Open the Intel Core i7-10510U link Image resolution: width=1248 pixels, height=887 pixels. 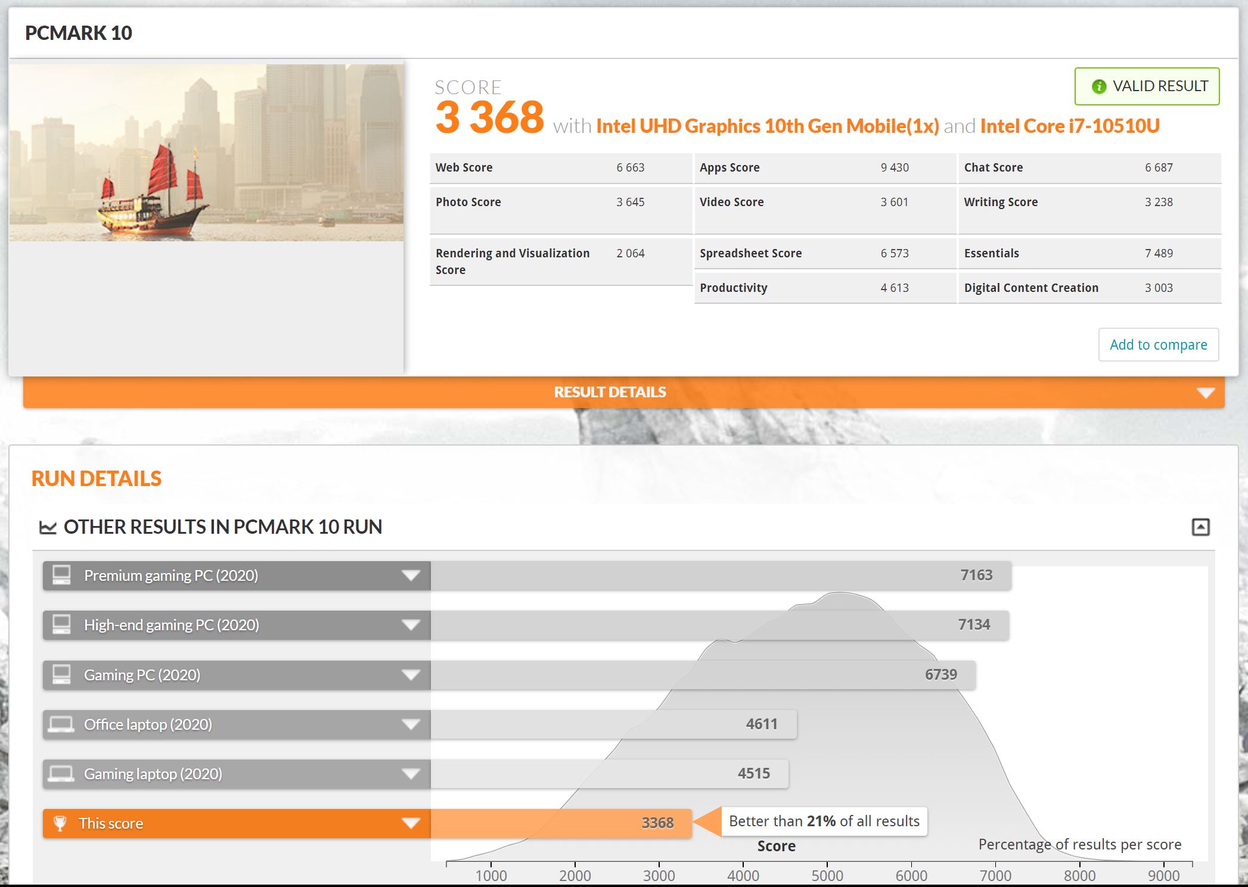(x=1070, y=126)
